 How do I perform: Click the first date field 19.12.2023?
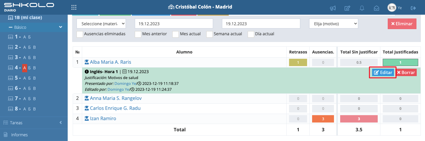coord(174,24)
